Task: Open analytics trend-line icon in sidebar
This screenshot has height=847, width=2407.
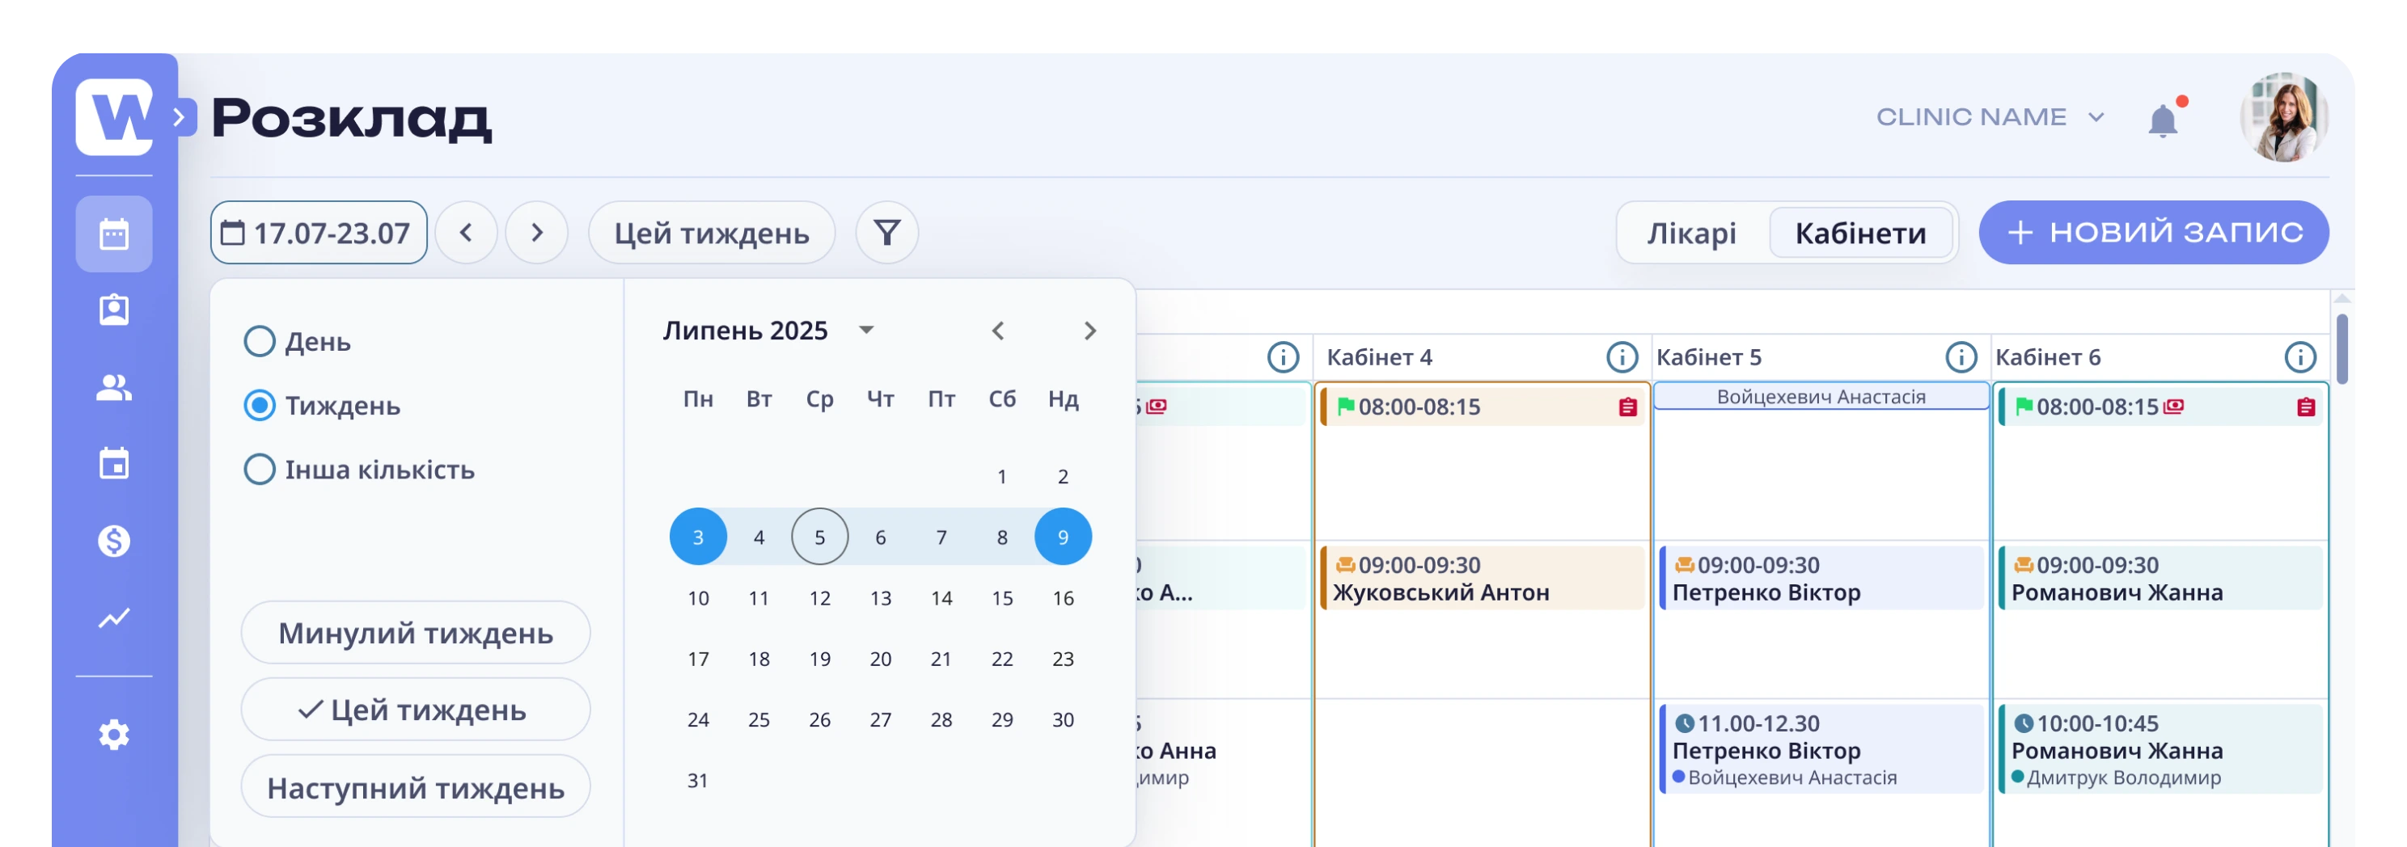Action: 114,618
